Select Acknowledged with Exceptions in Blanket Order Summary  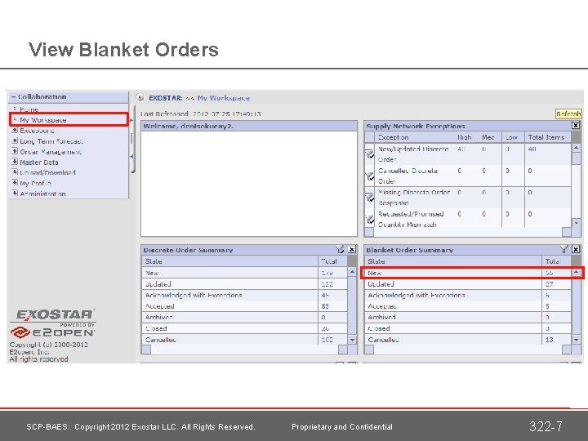pyautogui.click(x=467, y=295)
